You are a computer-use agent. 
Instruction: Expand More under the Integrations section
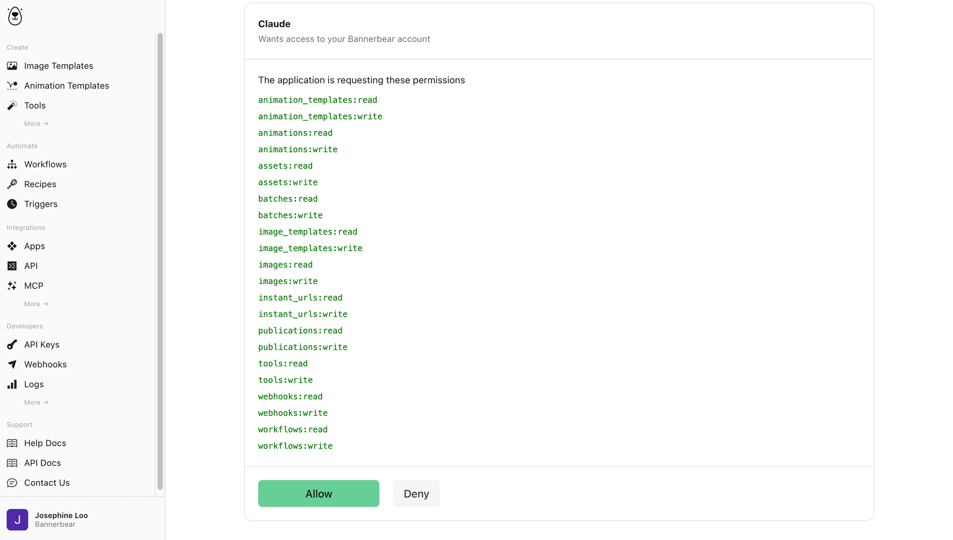(36, 304)
